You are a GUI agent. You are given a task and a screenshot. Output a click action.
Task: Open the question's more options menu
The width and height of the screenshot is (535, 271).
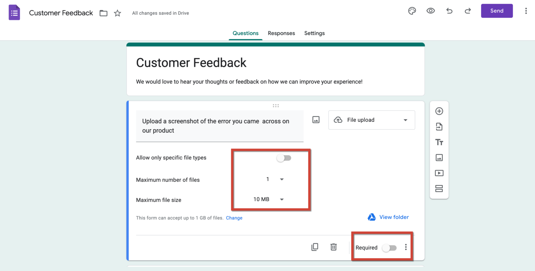(406, 247)
